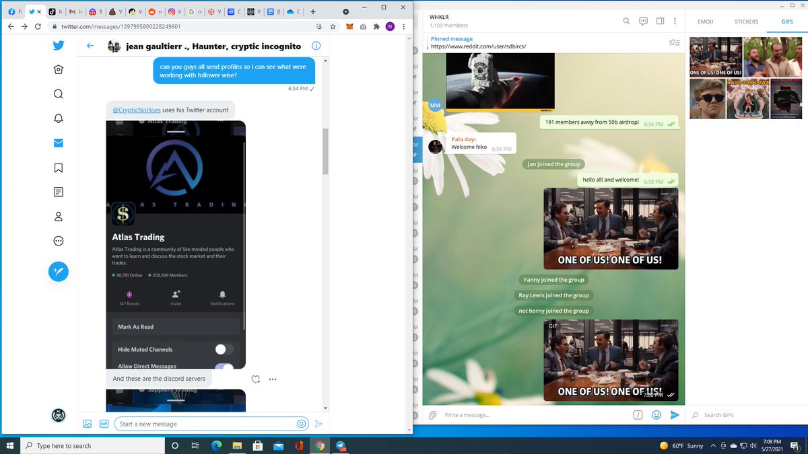Click Twitter conversation vertical scrollbar
Viewport: 808px width, 454px height.
tap(325, 151)
